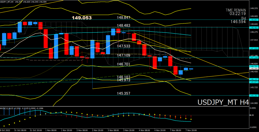Click the 147.533 tag on the price axis
The width and height of the screenshot is (259, 132).
[254, 48]
